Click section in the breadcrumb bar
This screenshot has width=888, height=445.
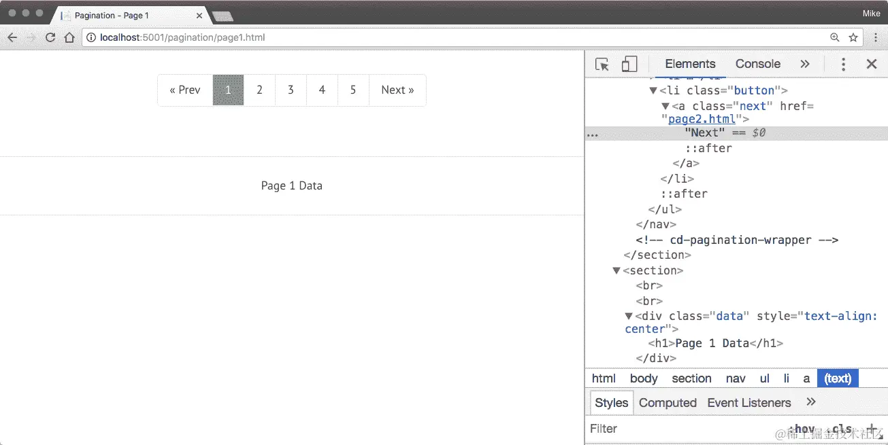691,378
